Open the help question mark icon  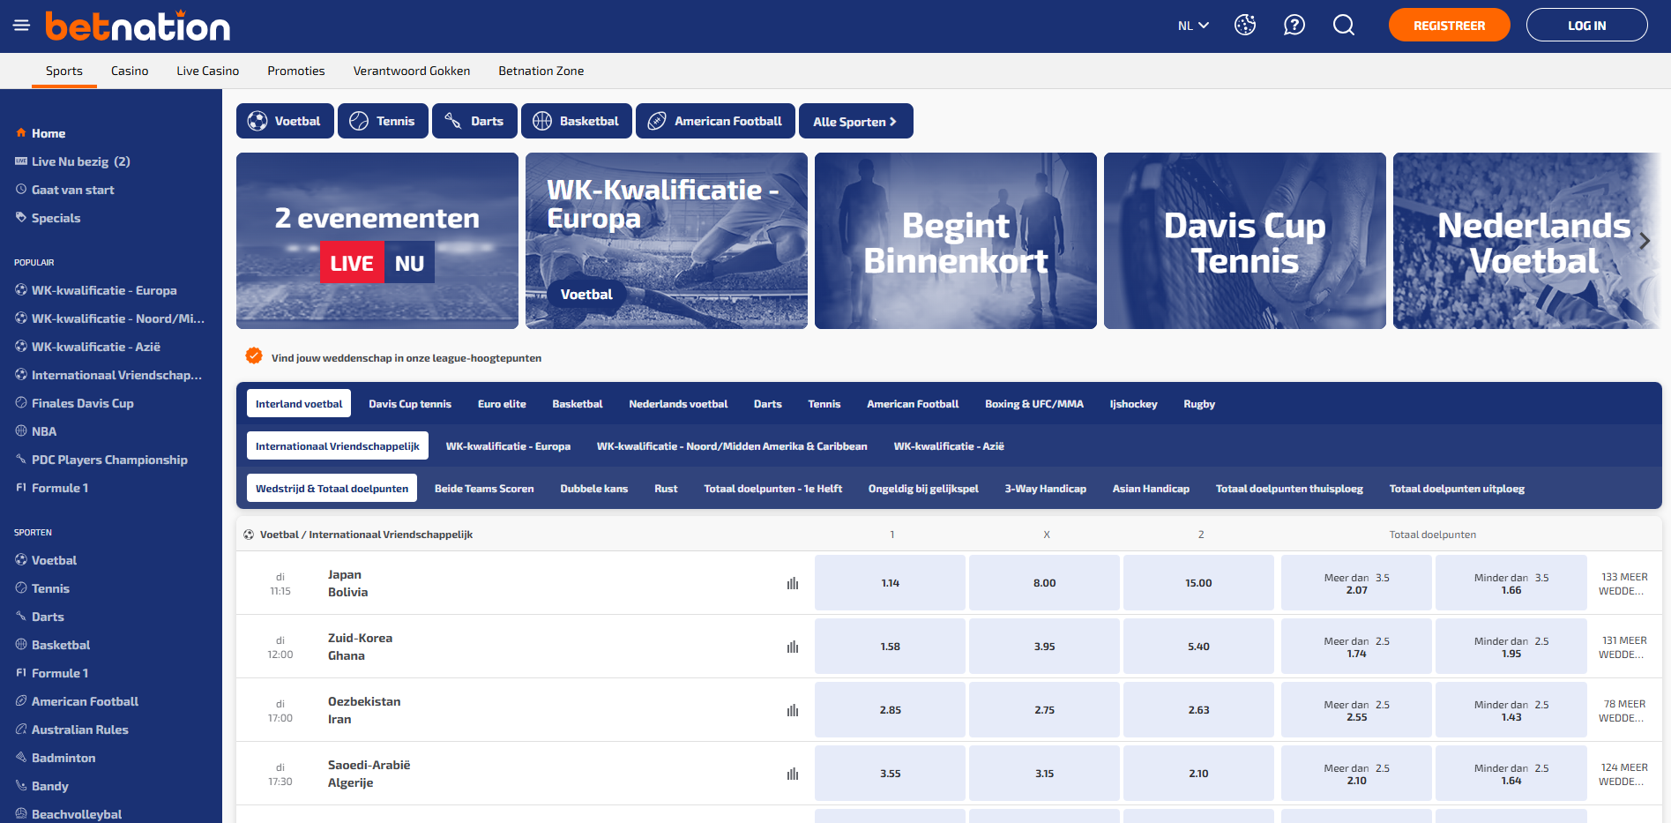point(1294,25)
